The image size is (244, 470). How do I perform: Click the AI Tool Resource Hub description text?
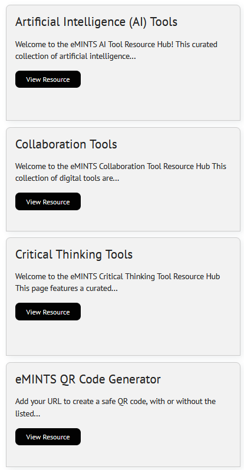pos(117,51)
